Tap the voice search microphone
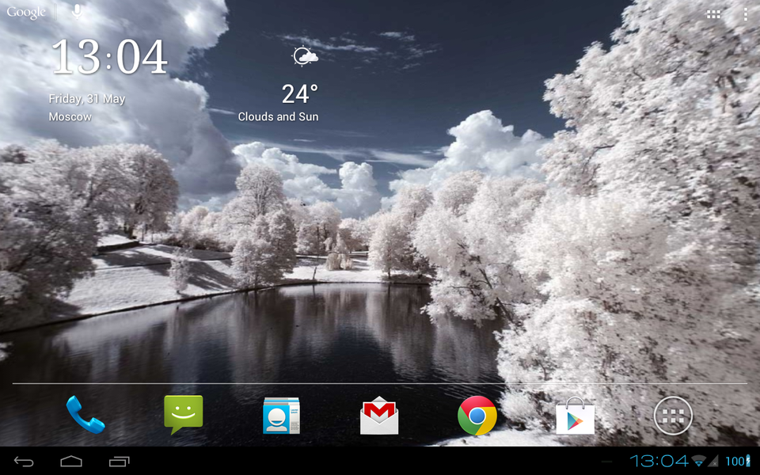 (x=77, y=12)
